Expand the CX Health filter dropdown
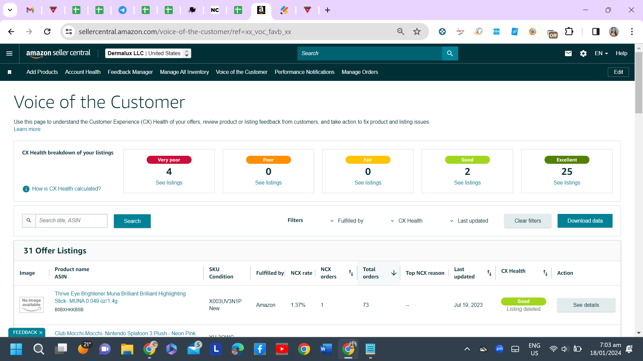The width and height of the screenshot is (643, 361). tap(407, 221)
